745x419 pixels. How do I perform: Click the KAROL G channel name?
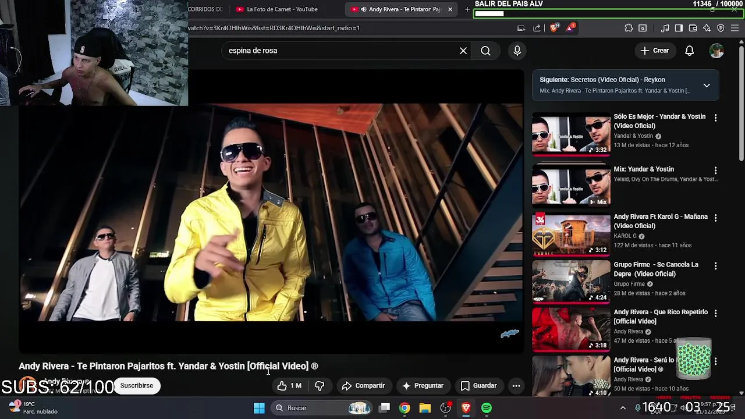pyautogui.click(x=625, y=236)
